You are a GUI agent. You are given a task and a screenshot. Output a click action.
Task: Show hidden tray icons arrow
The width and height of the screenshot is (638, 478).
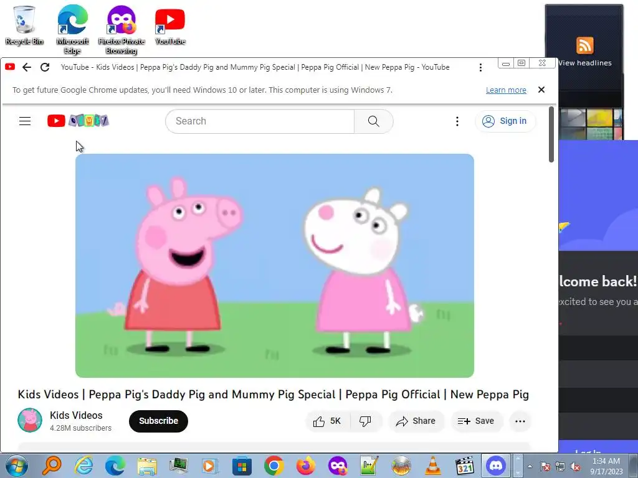point(530,466)
